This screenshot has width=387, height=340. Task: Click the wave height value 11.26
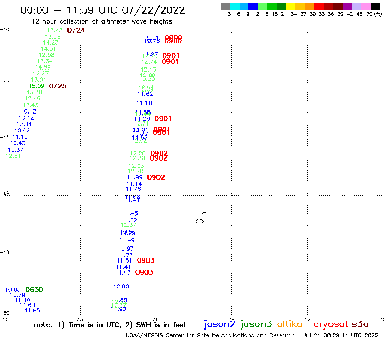pyautogui.click(x=142, y=119)
